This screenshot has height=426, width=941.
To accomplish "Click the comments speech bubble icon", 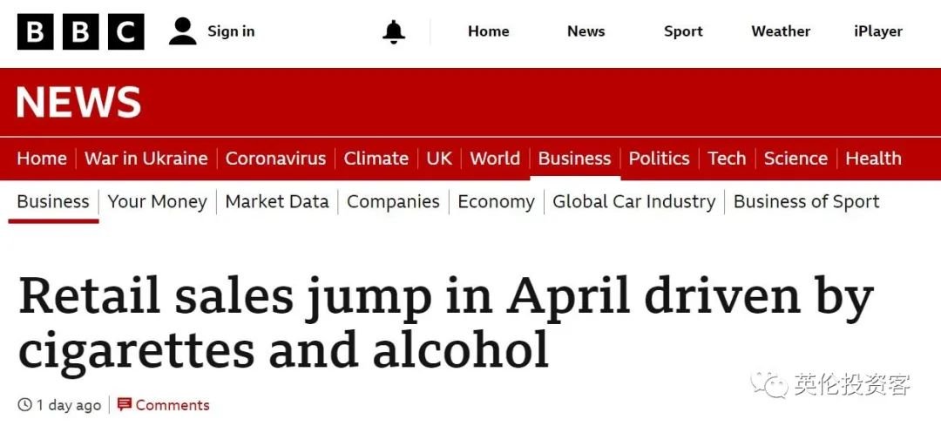I will pyautogui.click(x=125, y=404).
